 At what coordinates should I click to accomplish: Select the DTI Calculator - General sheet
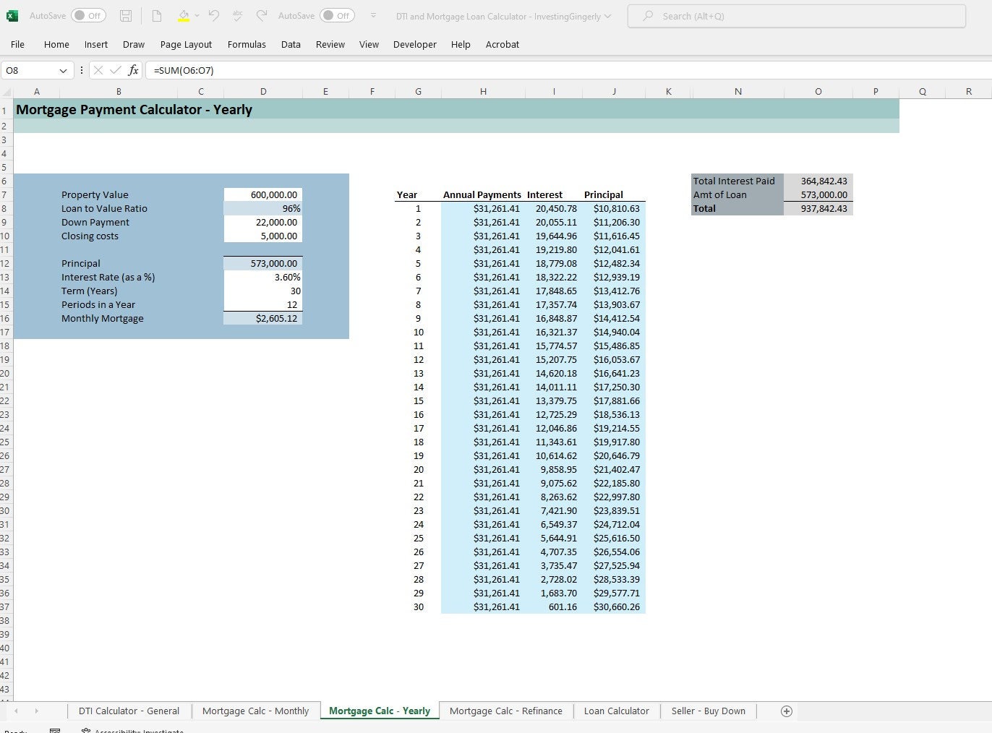click(x=129, y=711)
